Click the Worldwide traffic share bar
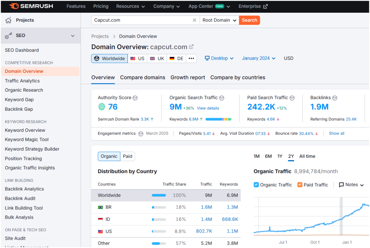This screenshot has width=370, height=248. tap(159, 196)
